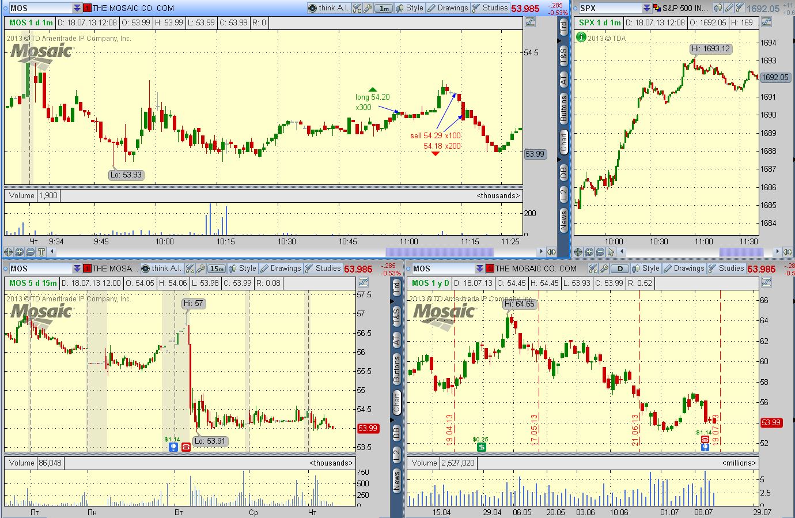Click pointer cursor icon under SPX chart
The width and height of the screenshot is (795, 518).
click(x=611, y=252)
